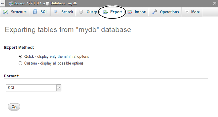Click the Operations tab wrench icon

click(155, 12)
